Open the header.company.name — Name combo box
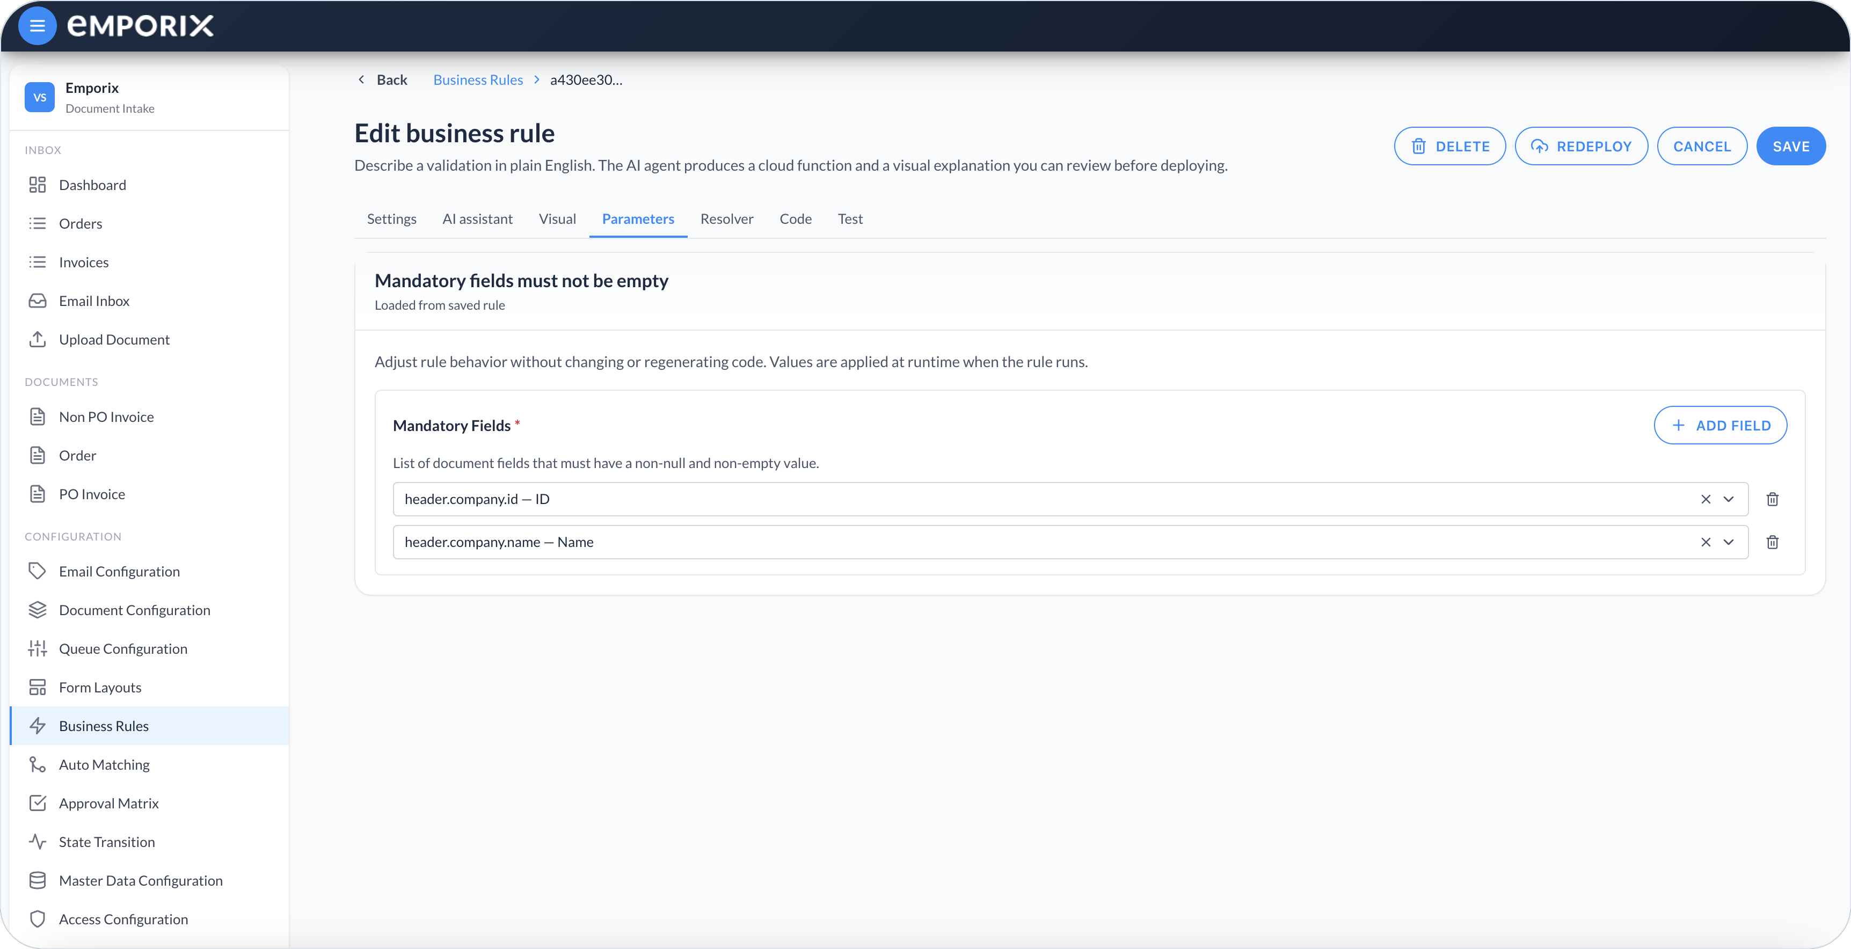1851x949 pixels. [x=1070, y=542]
